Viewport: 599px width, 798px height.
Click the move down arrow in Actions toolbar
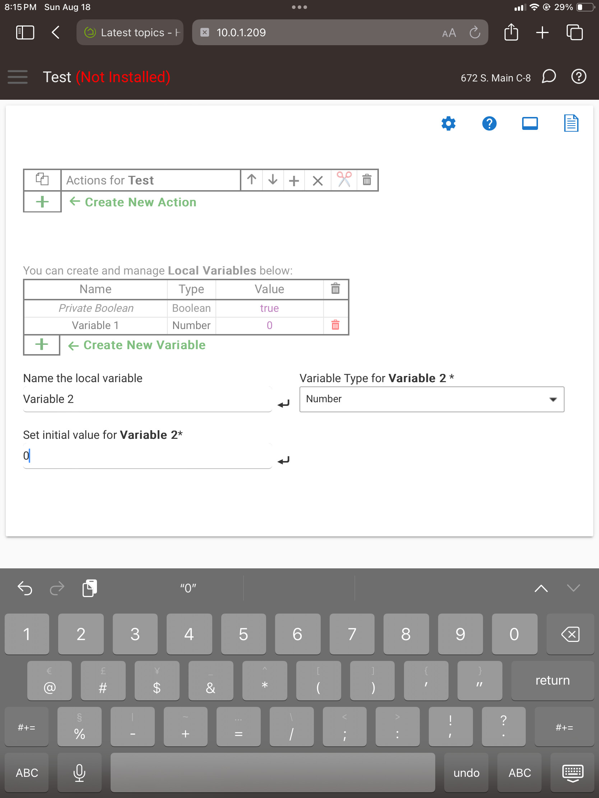[273, 180]
